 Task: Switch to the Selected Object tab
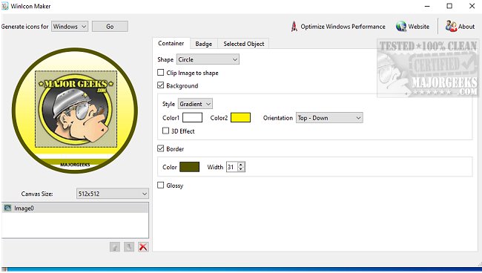tap(243, 44)
